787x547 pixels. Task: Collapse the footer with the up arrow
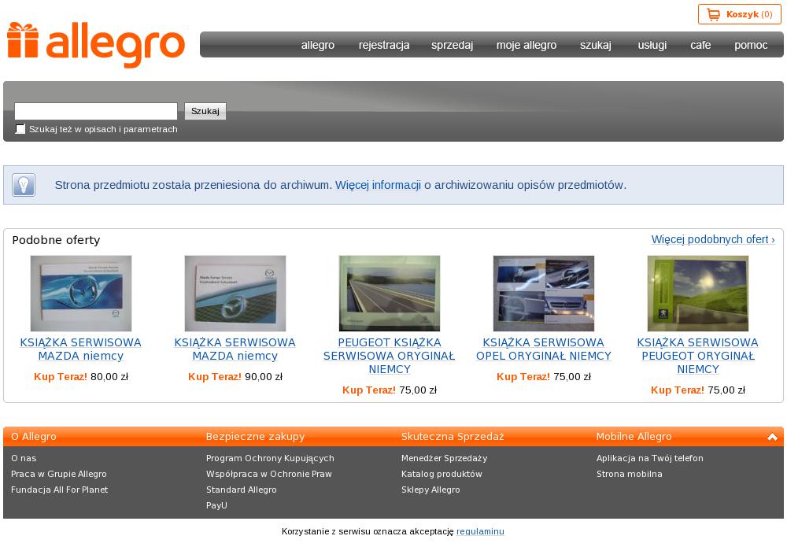(773, 437)
